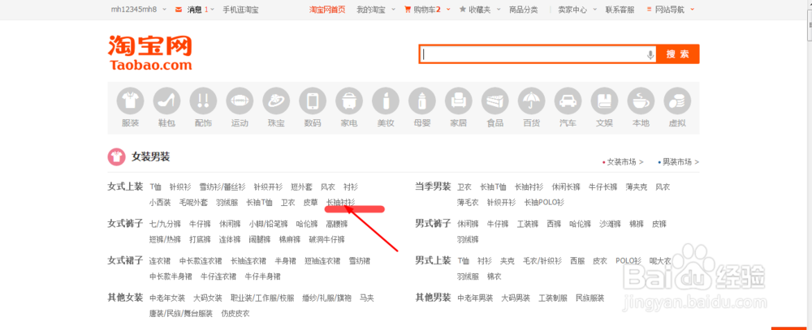Select 七/九分裤 under 女式裤子
Image resolution: width=812 pixels, height=330 pixels.
165,224
